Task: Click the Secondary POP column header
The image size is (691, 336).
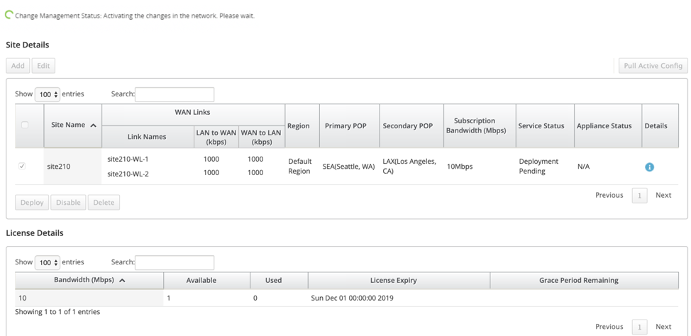Action: 411,126
